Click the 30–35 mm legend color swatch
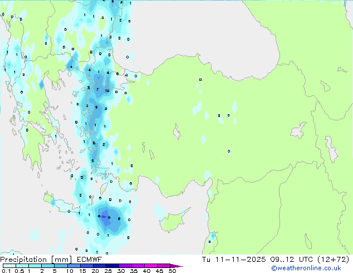Viewport: 353px width, 273px height. 125,266
